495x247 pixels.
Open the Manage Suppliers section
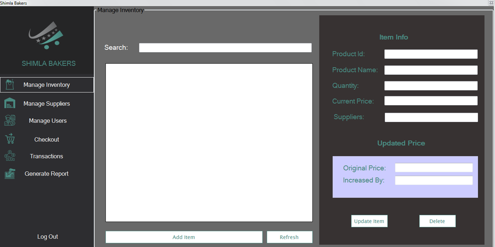(x=47, y=104)
